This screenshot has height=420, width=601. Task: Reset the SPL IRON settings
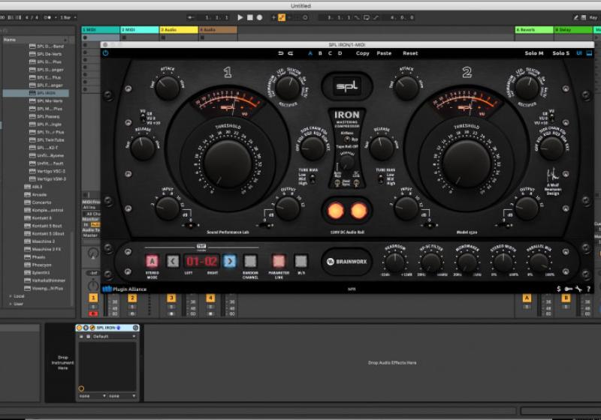pyautogui.click(x=410, y=53)
